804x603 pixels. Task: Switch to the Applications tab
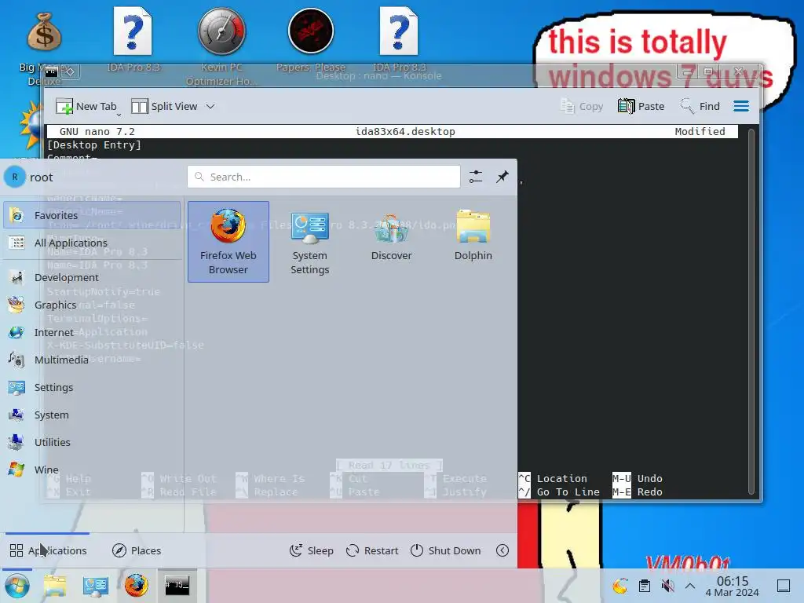[48, 550]
